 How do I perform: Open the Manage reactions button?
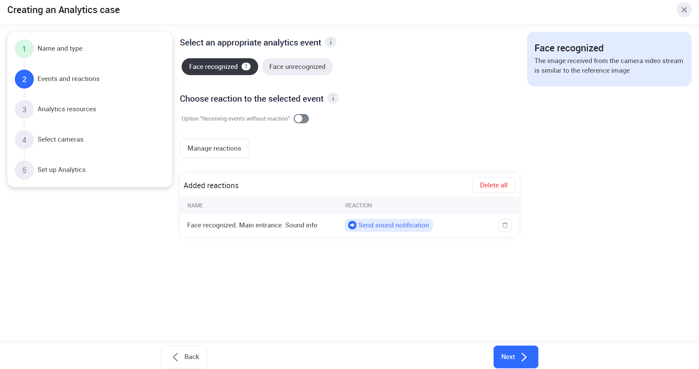pos(214,148)
